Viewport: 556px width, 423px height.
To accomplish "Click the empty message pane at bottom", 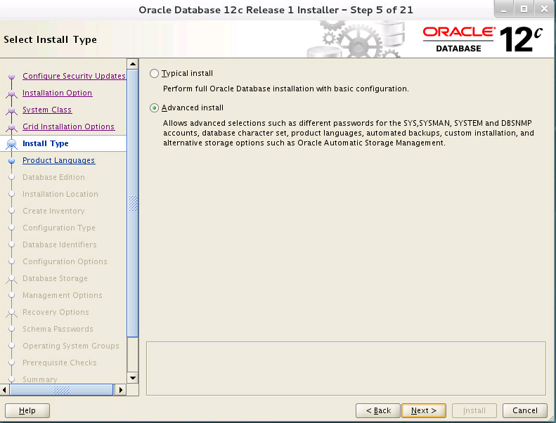I will pyautogui.click(x=346, y=368).
